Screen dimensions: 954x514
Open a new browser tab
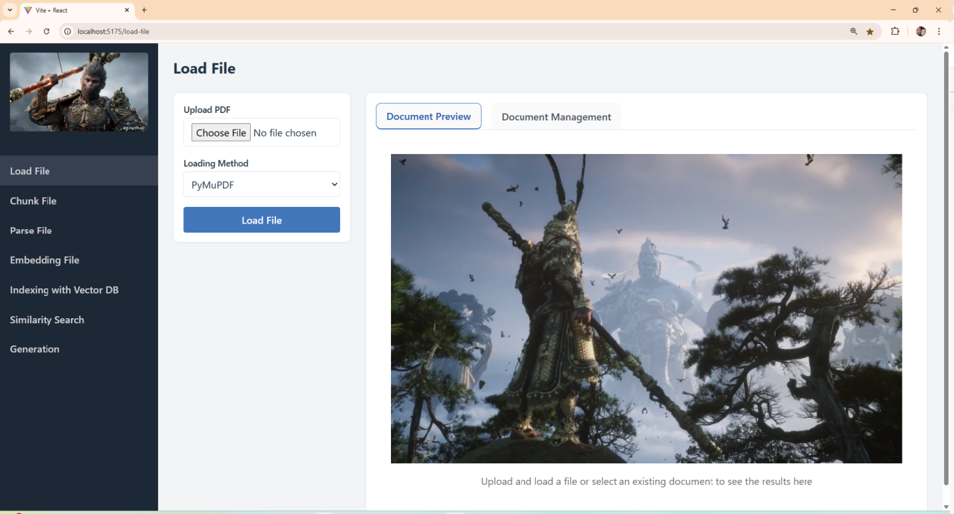144,10
